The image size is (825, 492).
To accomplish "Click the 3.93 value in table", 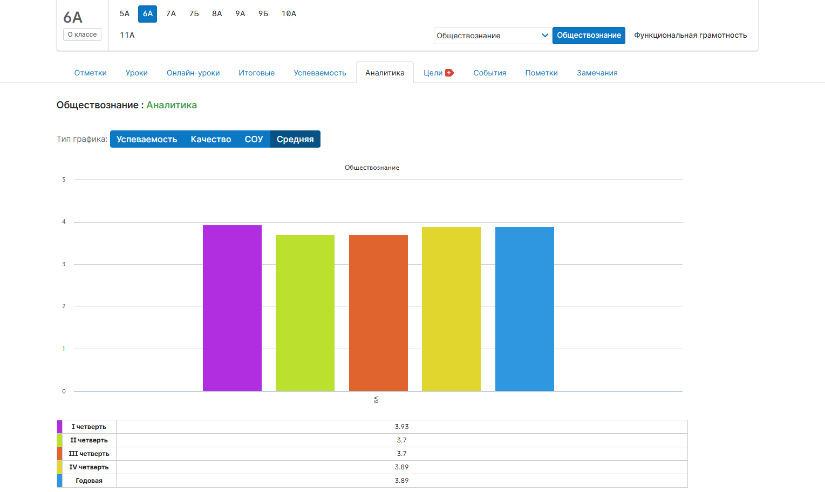I will click(401, 427).
